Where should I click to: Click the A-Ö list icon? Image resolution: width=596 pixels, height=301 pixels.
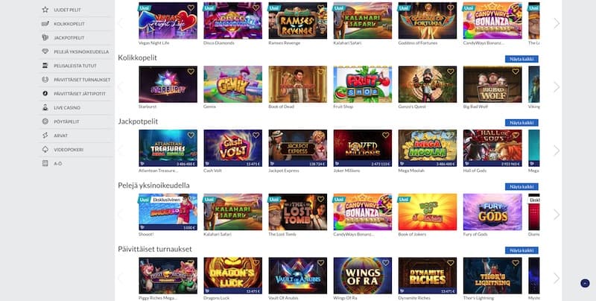click(x=45, y=163)
